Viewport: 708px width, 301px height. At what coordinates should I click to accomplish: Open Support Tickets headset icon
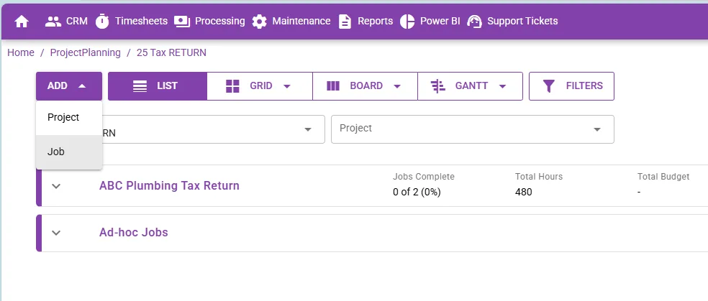pyautogui.click(x=475, y=21)
